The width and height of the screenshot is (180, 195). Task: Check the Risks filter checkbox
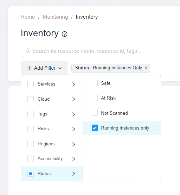[31, 129]
